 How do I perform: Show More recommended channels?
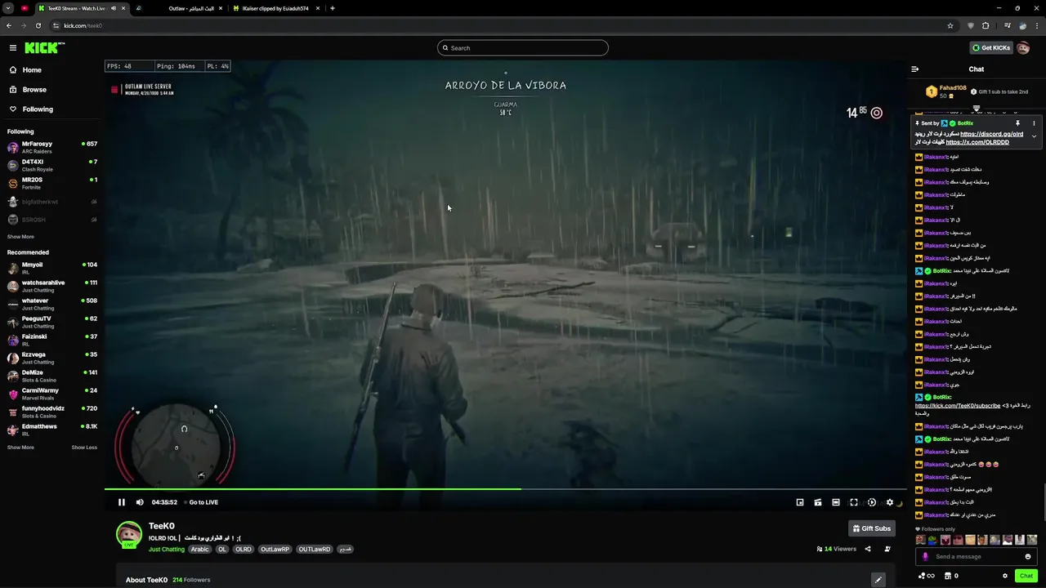(x=20, y=448)
